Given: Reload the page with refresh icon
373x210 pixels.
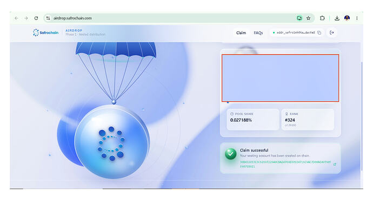Looking at the screenshot, I should (36, 18).
